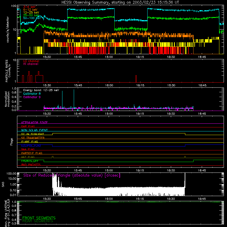Image resolution: width=227 pixels, height=227 pixels.
Task: Click the tall cyan Collimator 8 spike near 15:43
Action: pos(74,98)
